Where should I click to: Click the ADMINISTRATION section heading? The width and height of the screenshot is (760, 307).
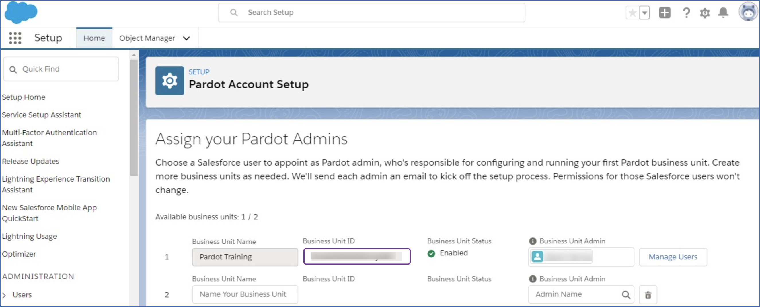click(x=38, y=276)
